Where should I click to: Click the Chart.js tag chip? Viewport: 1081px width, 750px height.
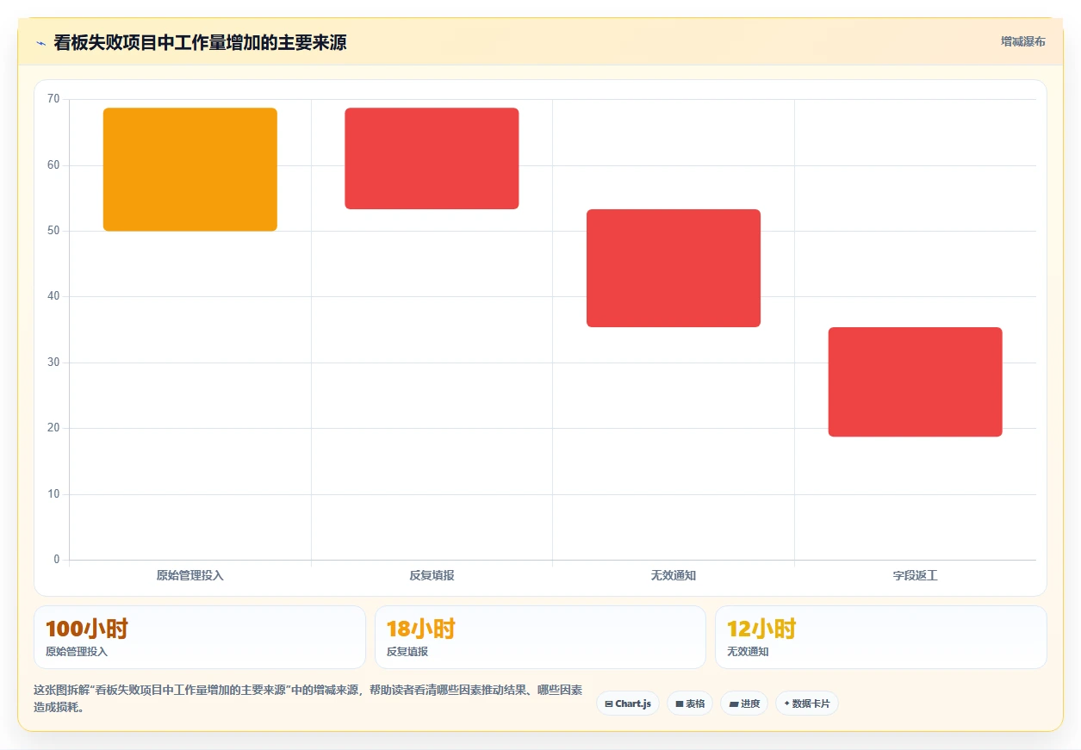tap(628, 704)
